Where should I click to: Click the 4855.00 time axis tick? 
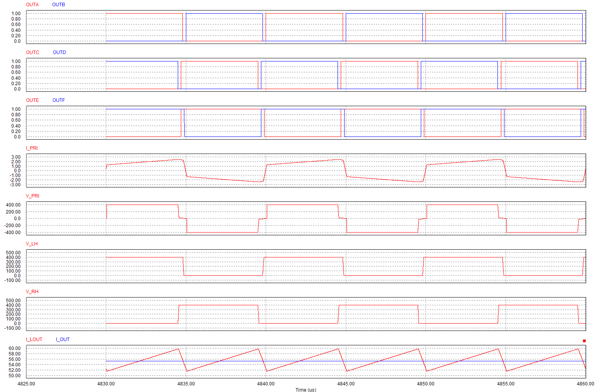tap(506, 383)
